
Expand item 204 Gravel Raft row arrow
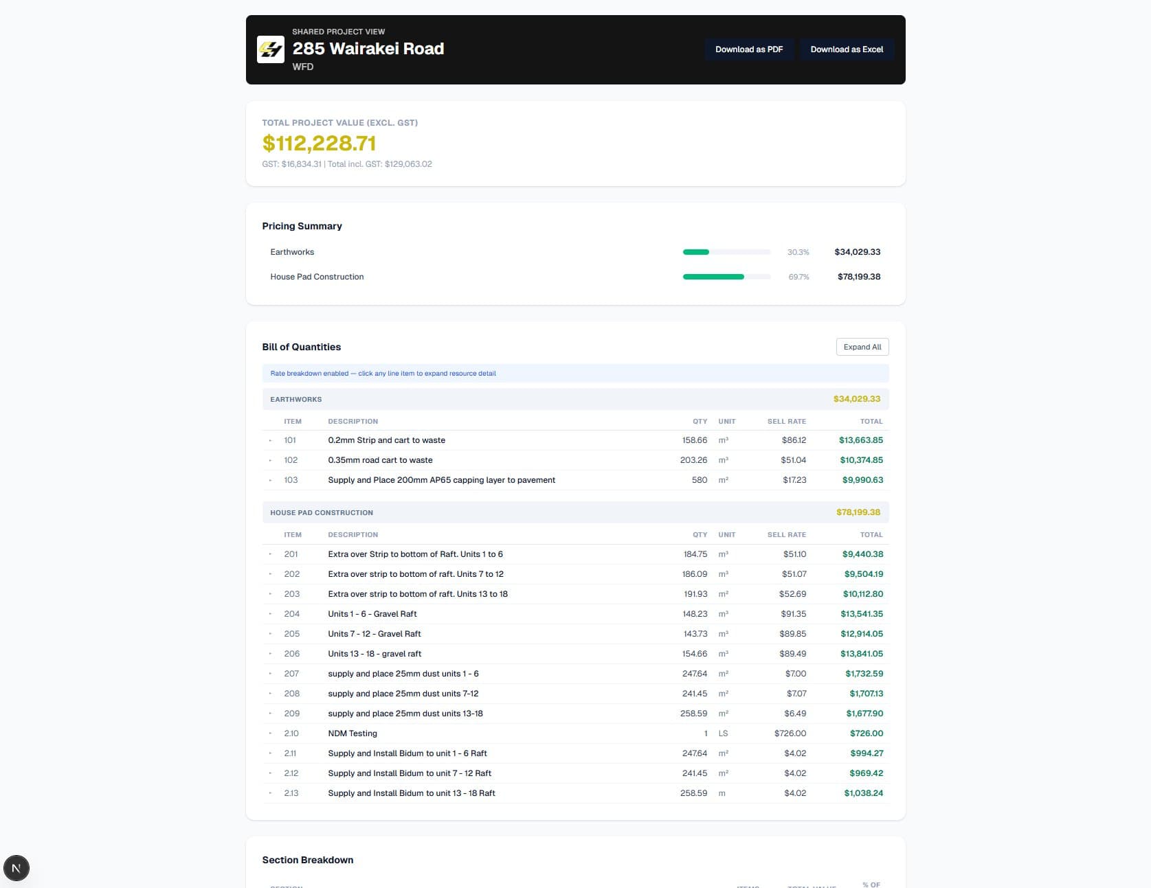pyautogui.click(x=270, y=614)
